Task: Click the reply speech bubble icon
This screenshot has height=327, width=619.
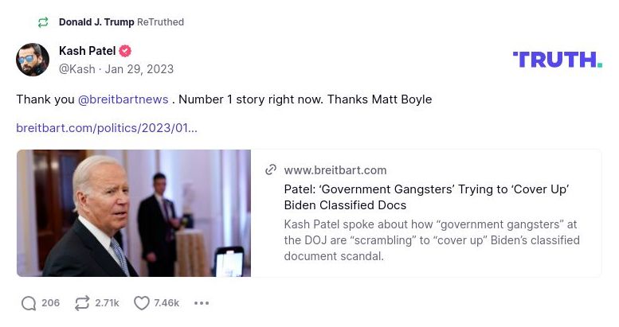Action: (29, 303)
